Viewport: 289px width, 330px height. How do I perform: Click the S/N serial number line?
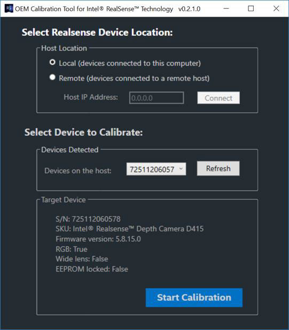[88, 219]
